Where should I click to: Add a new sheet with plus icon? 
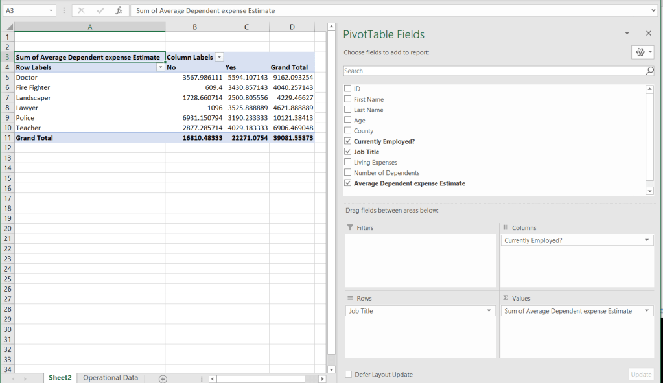pos(163,378)
